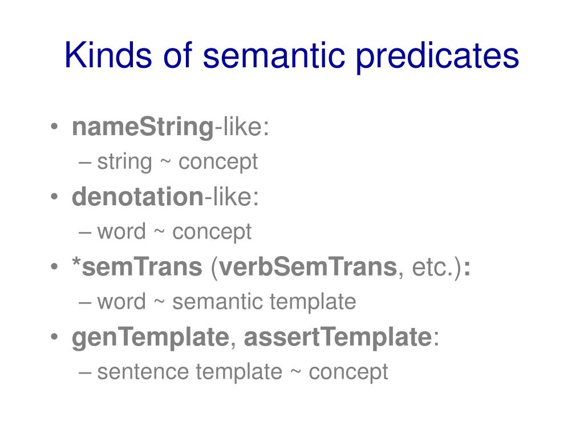Screen dimensions: 584x438
Task: Click the -like: suffix after nameString
Action: pyautogui.click(x=241, y=127)
